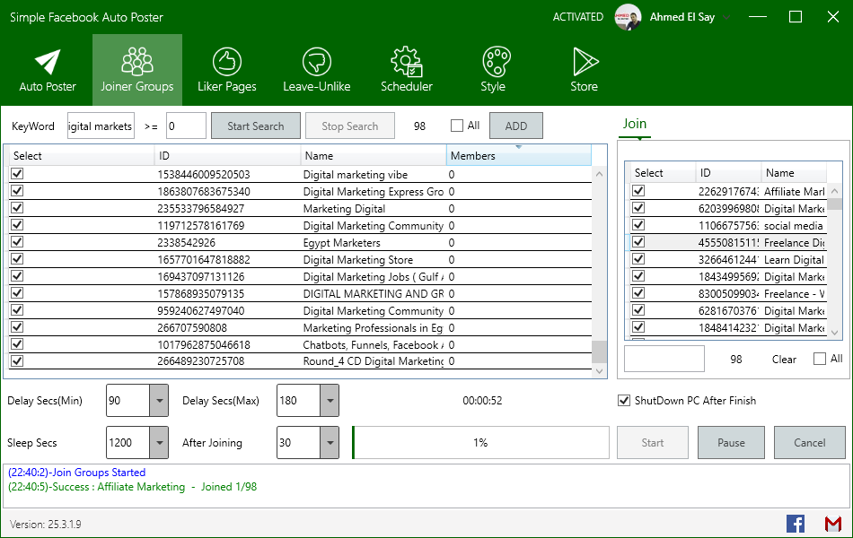Click the Delay Secs(Min) value 90
Viewport: 853px width, 538px height.
point(128,401)
